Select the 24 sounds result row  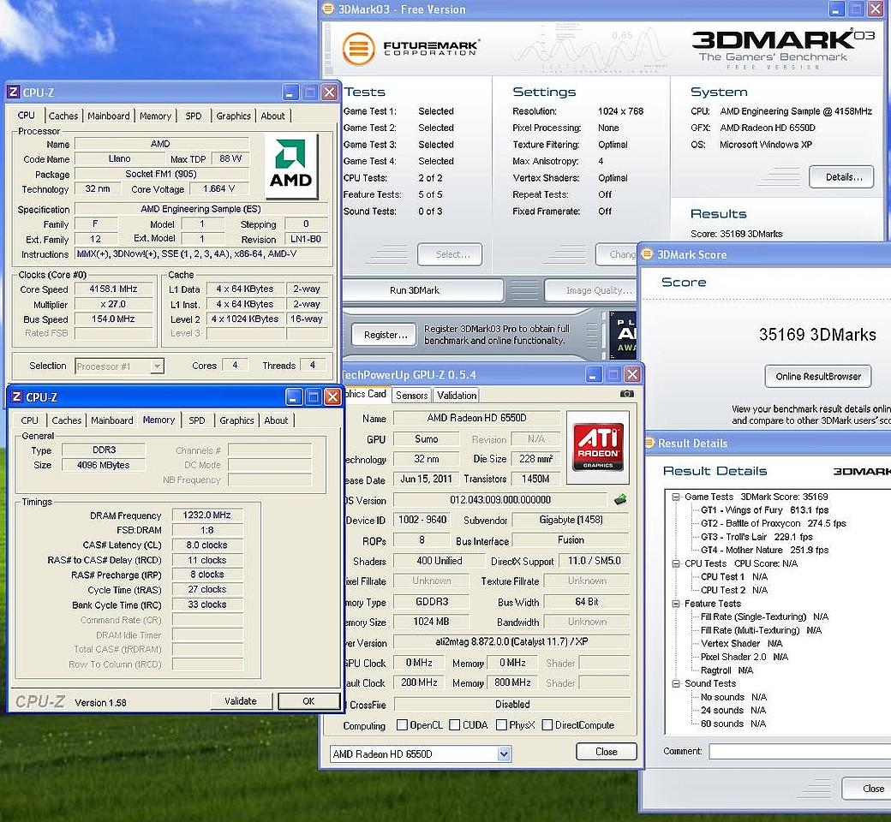click(733, 710)
